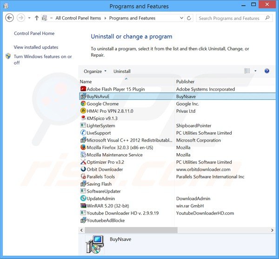Click the YoutuebeAdBlocke icon
This screenshot has height=259, width=279.
tap(83, 220)
